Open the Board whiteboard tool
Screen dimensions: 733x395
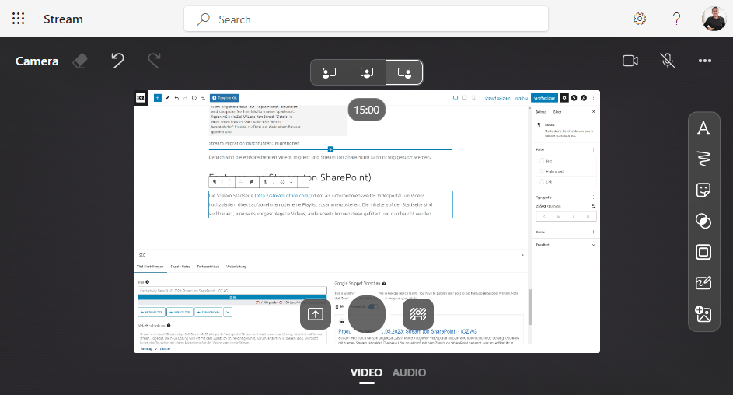(703, 283)
